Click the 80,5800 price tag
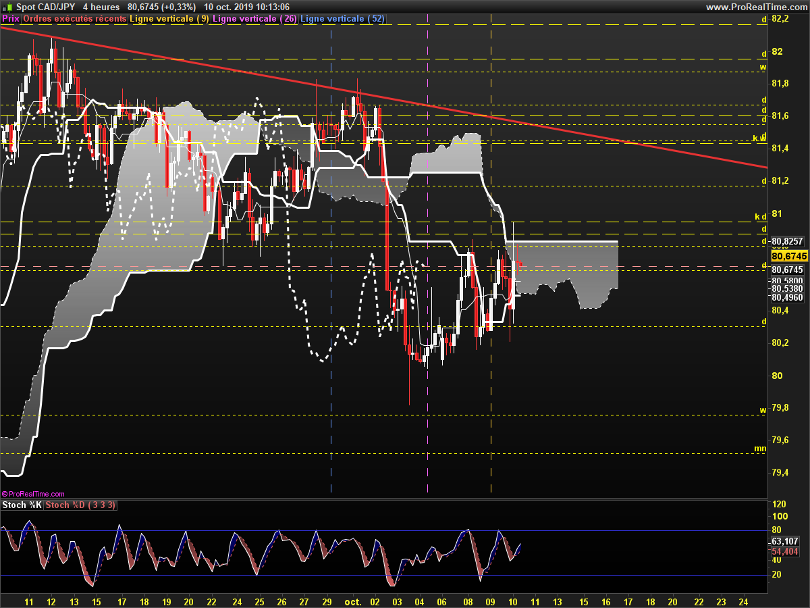810x608 pixels. (787, 281)
